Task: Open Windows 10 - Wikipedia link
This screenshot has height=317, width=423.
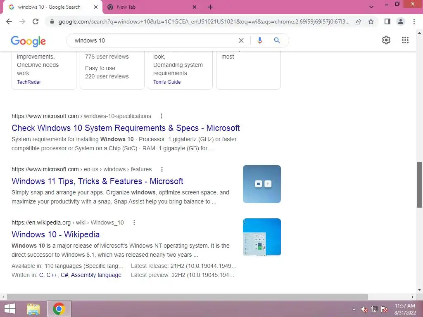Action: point(56,234)
